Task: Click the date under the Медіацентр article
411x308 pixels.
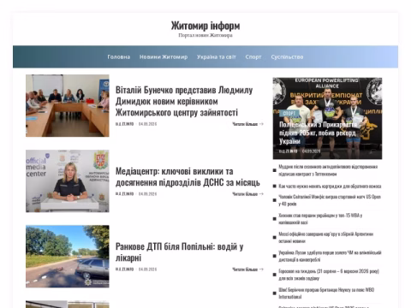Action: (x=148, y=194)
